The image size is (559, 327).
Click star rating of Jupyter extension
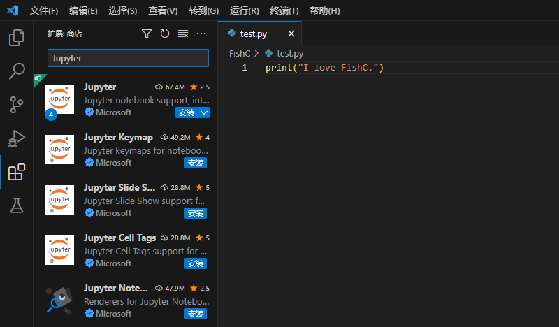click(200, 87)
